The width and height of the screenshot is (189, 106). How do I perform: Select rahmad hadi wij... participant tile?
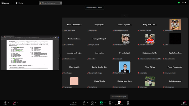tap(74, 53)
